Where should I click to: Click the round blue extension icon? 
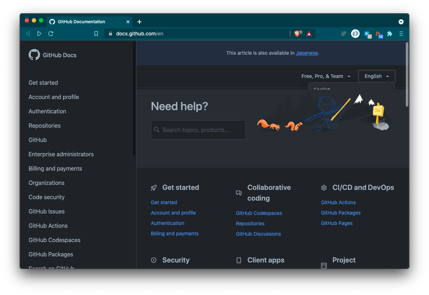[355, 34]
